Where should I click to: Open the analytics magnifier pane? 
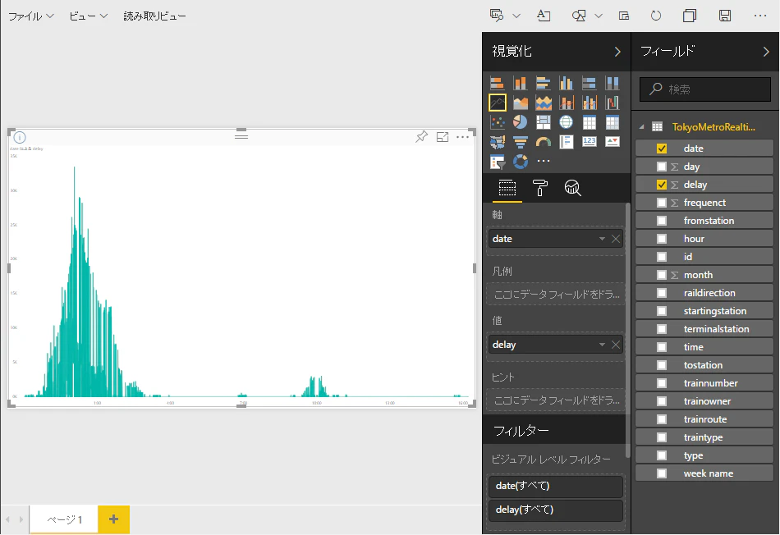point(572,188)
